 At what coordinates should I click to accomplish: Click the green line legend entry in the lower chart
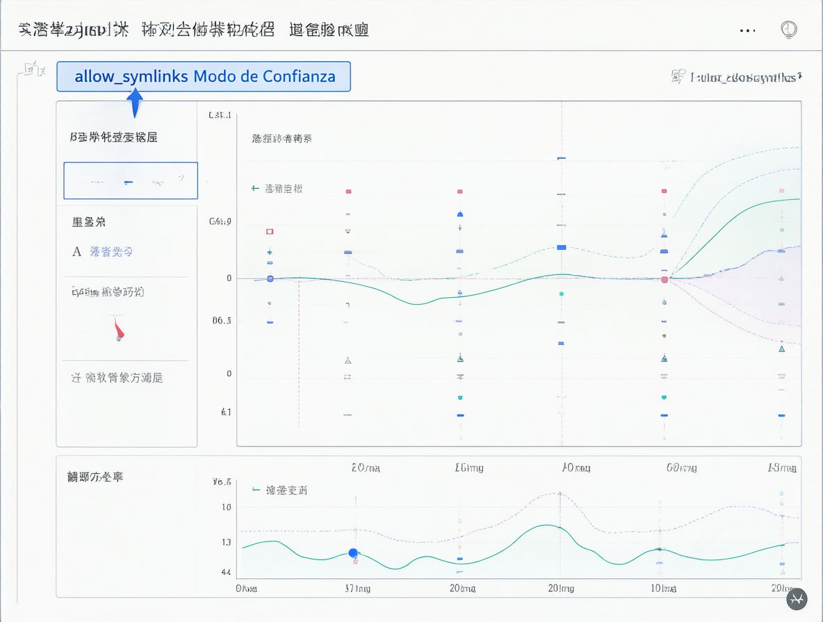[279, 491]
